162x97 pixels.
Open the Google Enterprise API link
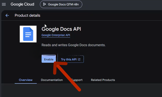(56, 35)
